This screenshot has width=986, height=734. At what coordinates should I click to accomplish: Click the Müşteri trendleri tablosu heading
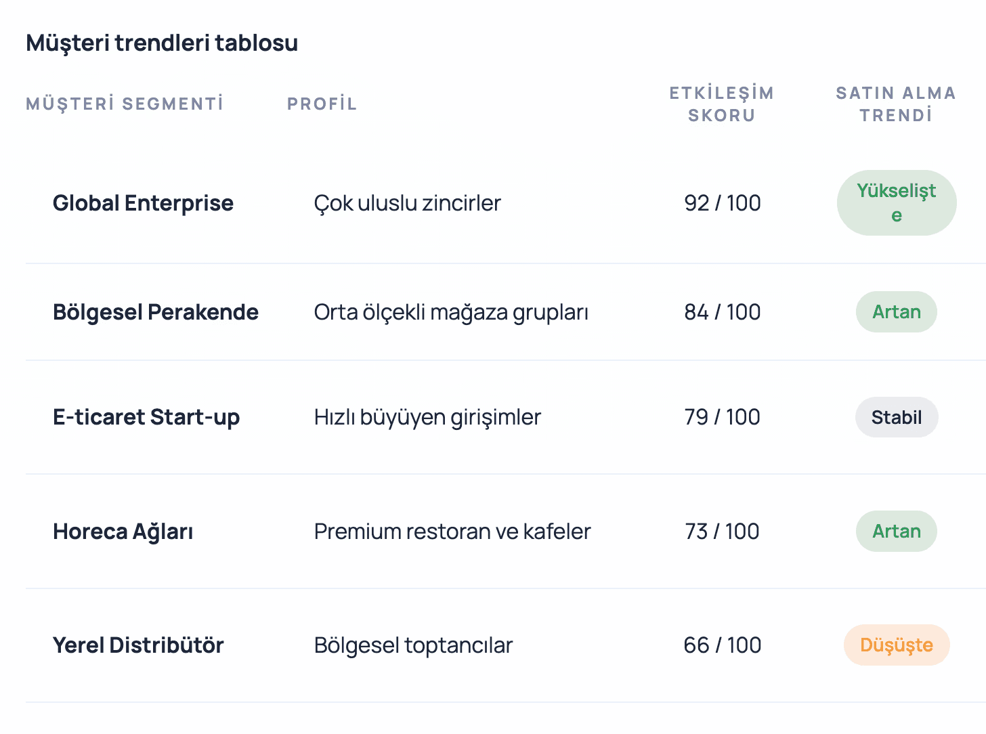coord(162,43)
